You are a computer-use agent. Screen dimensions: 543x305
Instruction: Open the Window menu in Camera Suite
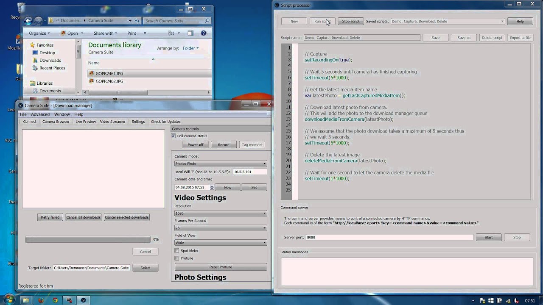62,114
